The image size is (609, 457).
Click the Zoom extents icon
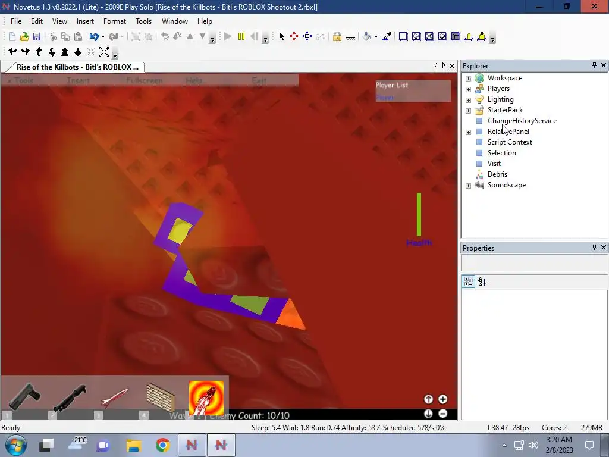[104, 51]
